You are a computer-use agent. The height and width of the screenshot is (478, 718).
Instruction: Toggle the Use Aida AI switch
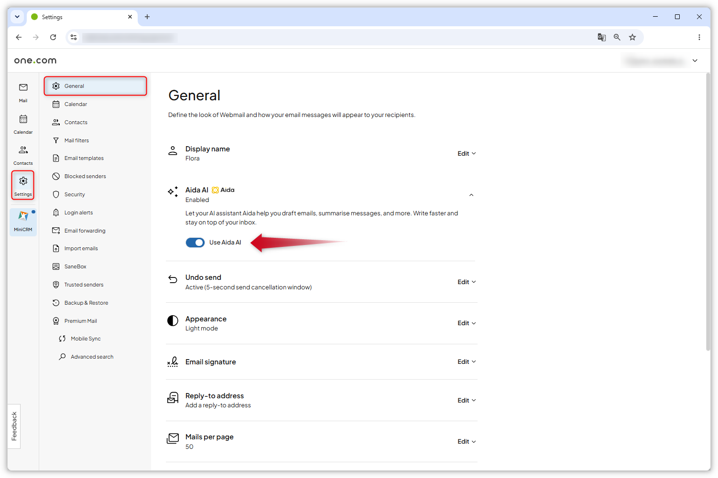(x=195, y=243)
